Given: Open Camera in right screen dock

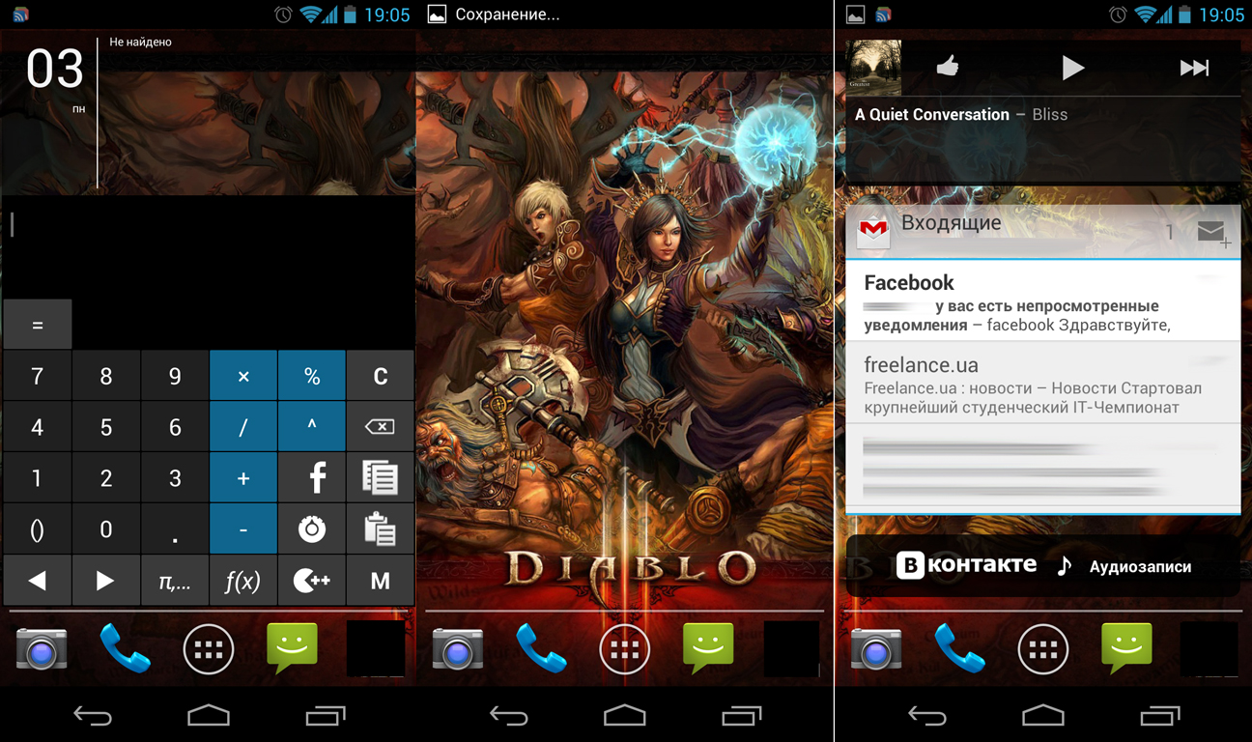Looking at the screenshot, I should 876,648.
